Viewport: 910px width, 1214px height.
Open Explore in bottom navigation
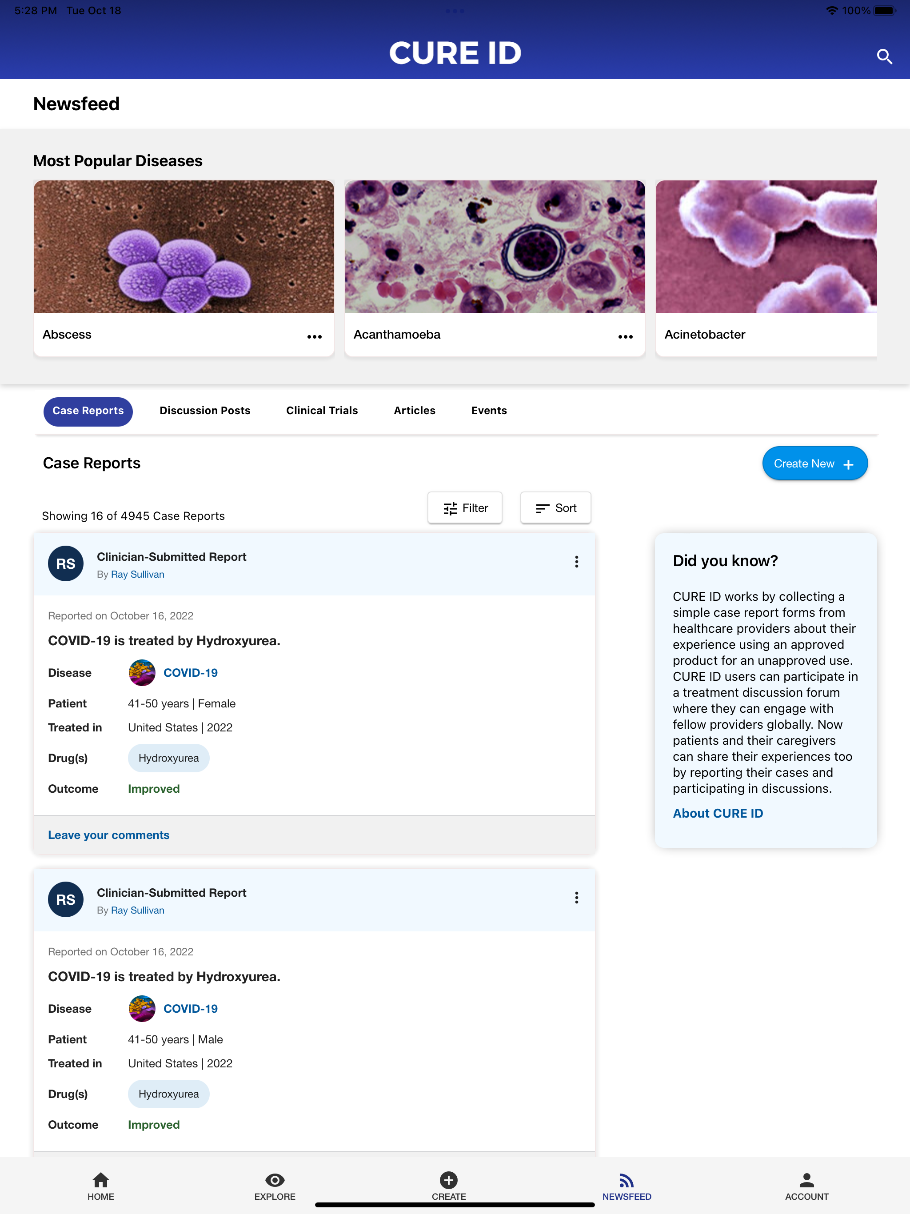click(x=275, y=1186)
